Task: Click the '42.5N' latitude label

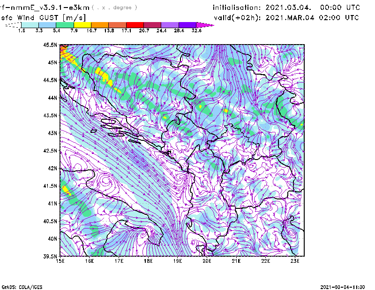Action: coord(50,151)
